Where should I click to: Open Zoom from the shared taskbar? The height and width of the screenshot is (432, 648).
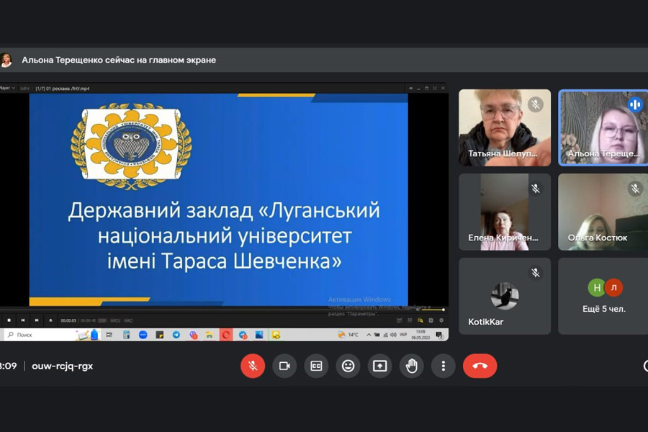143,335
